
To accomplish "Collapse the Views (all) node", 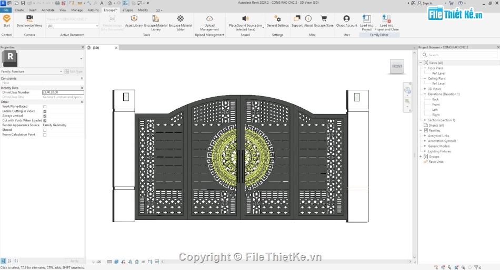I will click(421, 63).
